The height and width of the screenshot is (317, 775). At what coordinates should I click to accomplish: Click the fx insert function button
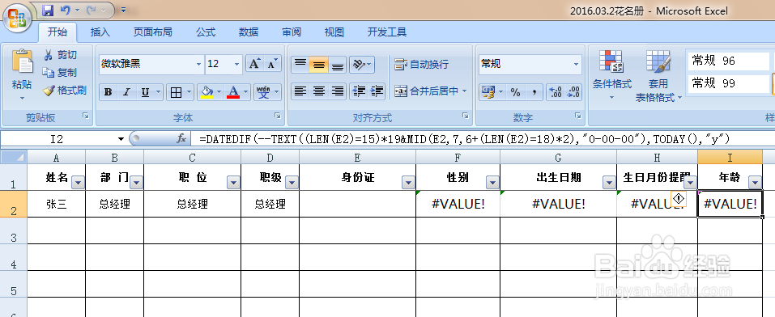(x=182, y=139)
